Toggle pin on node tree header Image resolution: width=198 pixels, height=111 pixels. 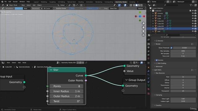[86, 63]
